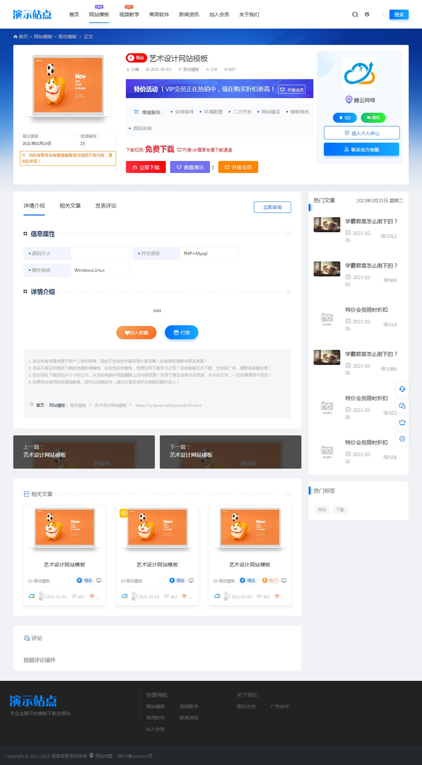Collapse the 信息属性 section arrow

tap(288, 233)
